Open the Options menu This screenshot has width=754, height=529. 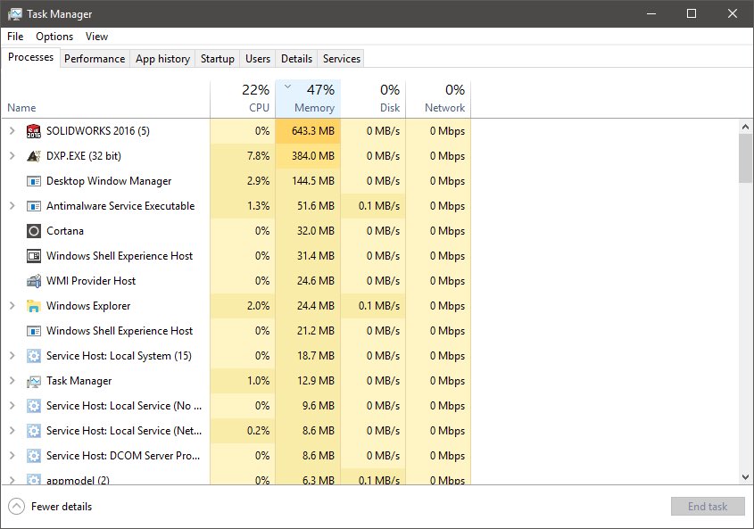(x=54, y=37)
